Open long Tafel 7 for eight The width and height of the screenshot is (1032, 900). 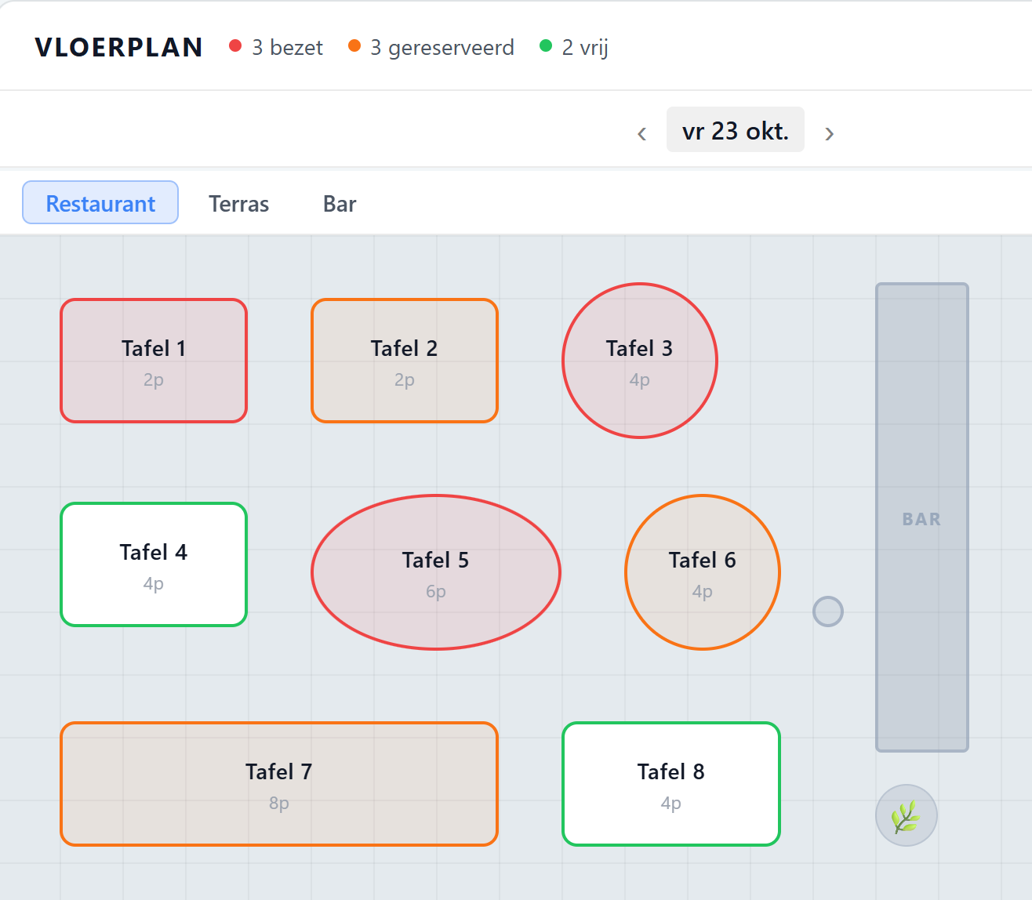point(279,784)
